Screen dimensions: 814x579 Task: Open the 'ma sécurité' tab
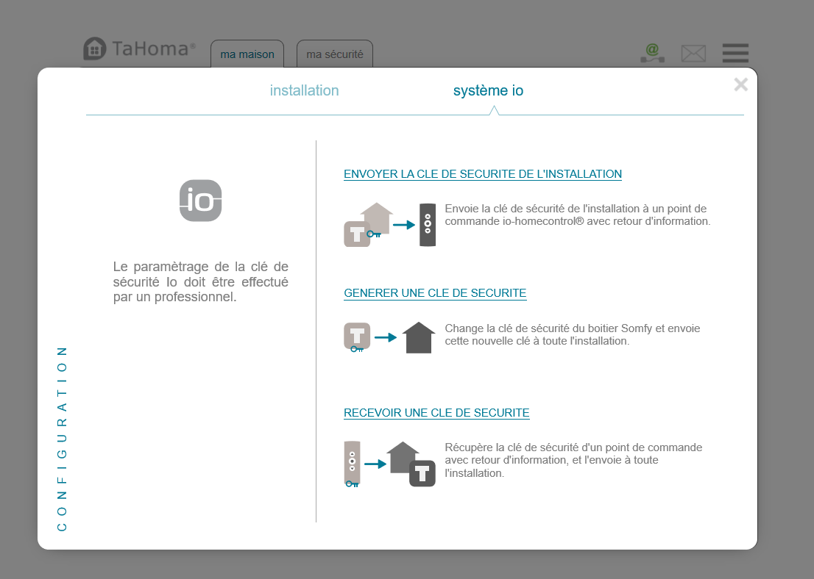(x=335, y=54)
